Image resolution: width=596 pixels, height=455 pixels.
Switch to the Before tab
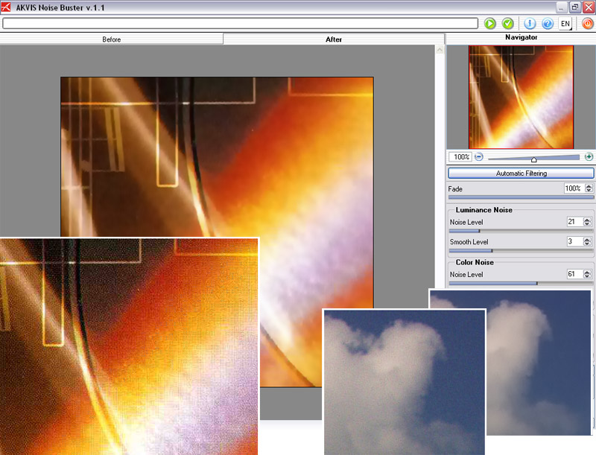click(111, 39)
